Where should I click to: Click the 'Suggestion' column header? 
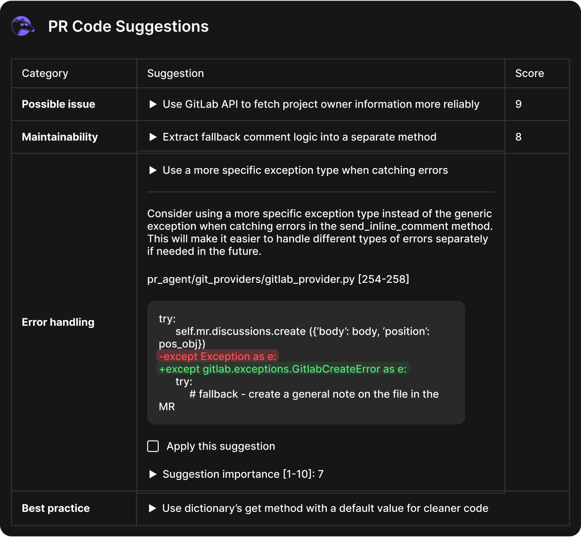(x=176, y=74)
